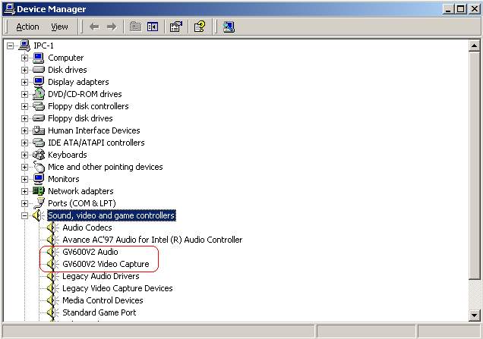Image resolution: width=483 pixels, height=339 pixels.
Task: Click the Network adapters card icon
Action: (x=39, y=191)
